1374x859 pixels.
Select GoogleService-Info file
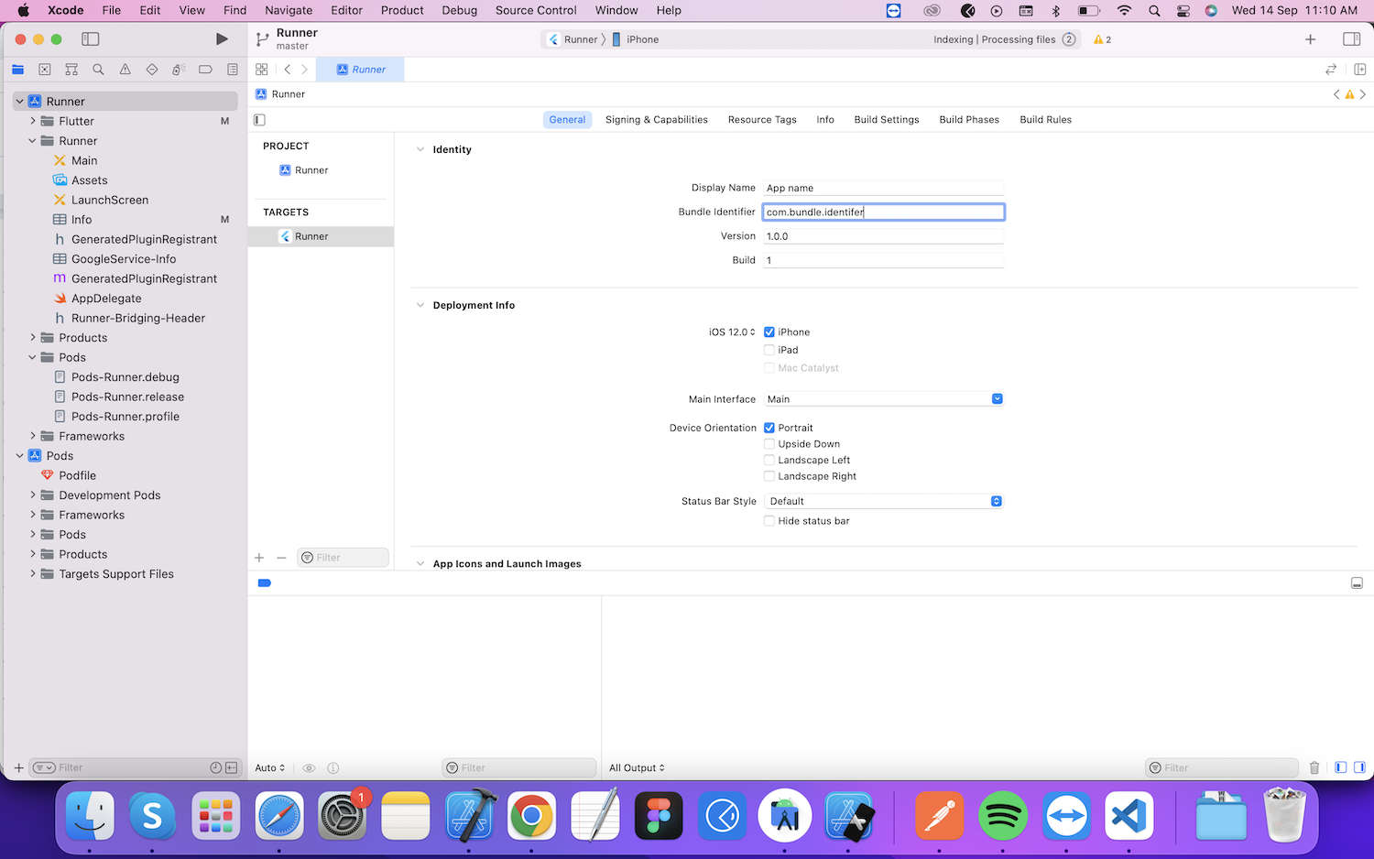(124, 259)
